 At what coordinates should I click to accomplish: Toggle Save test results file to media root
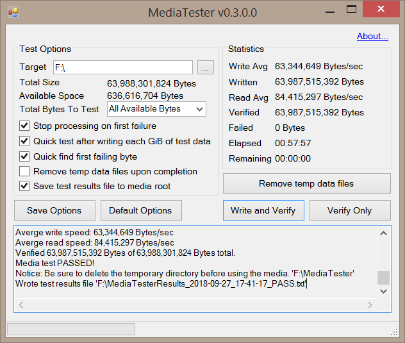(x=24, y=187)
